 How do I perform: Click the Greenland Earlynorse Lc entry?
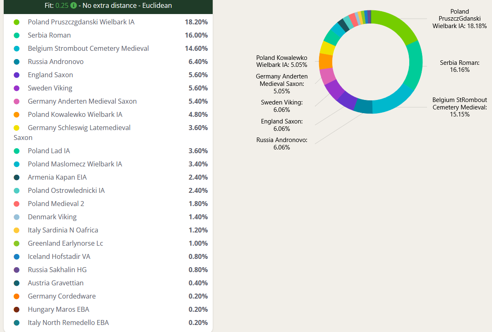click(x=65, y=243)
